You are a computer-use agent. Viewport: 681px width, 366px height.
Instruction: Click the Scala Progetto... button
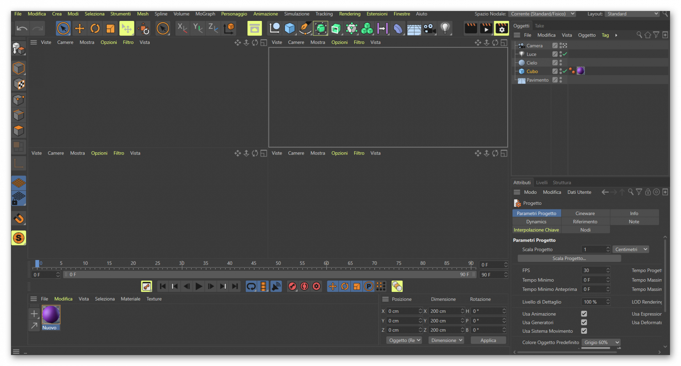click(569, 258)
